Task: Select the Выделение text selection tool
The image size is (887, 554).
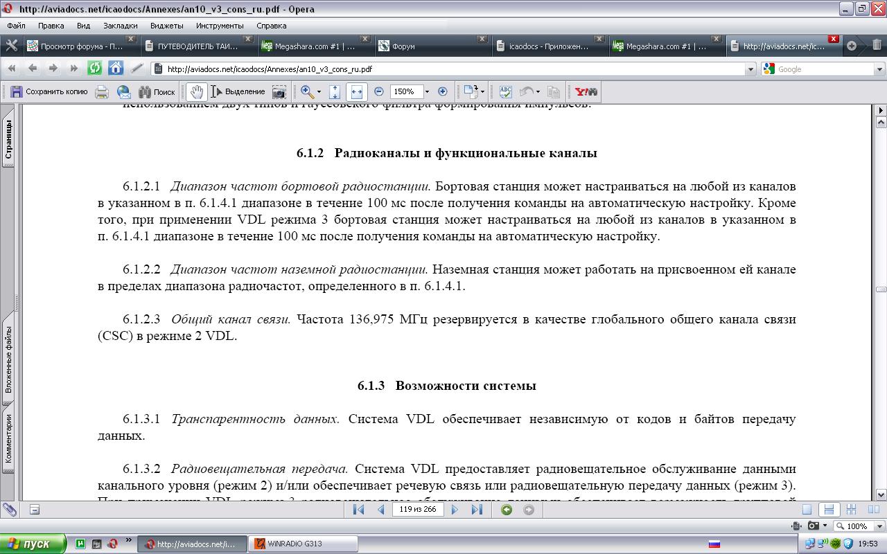Action: 238,91
